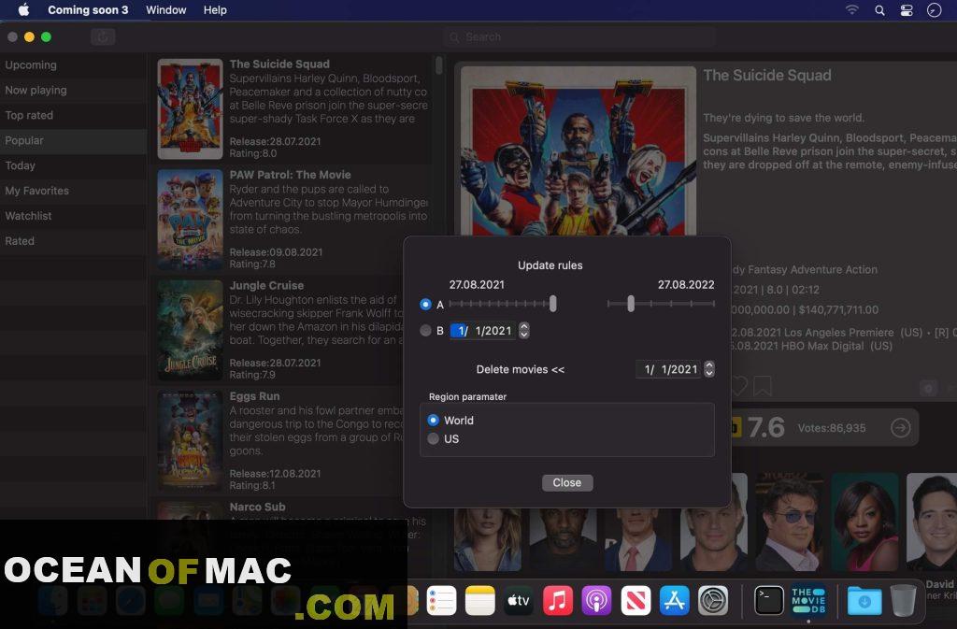Click The Suicide Squad heading in detail pane
This screenshot has height=629, width=957.
[x=766, y=75]
